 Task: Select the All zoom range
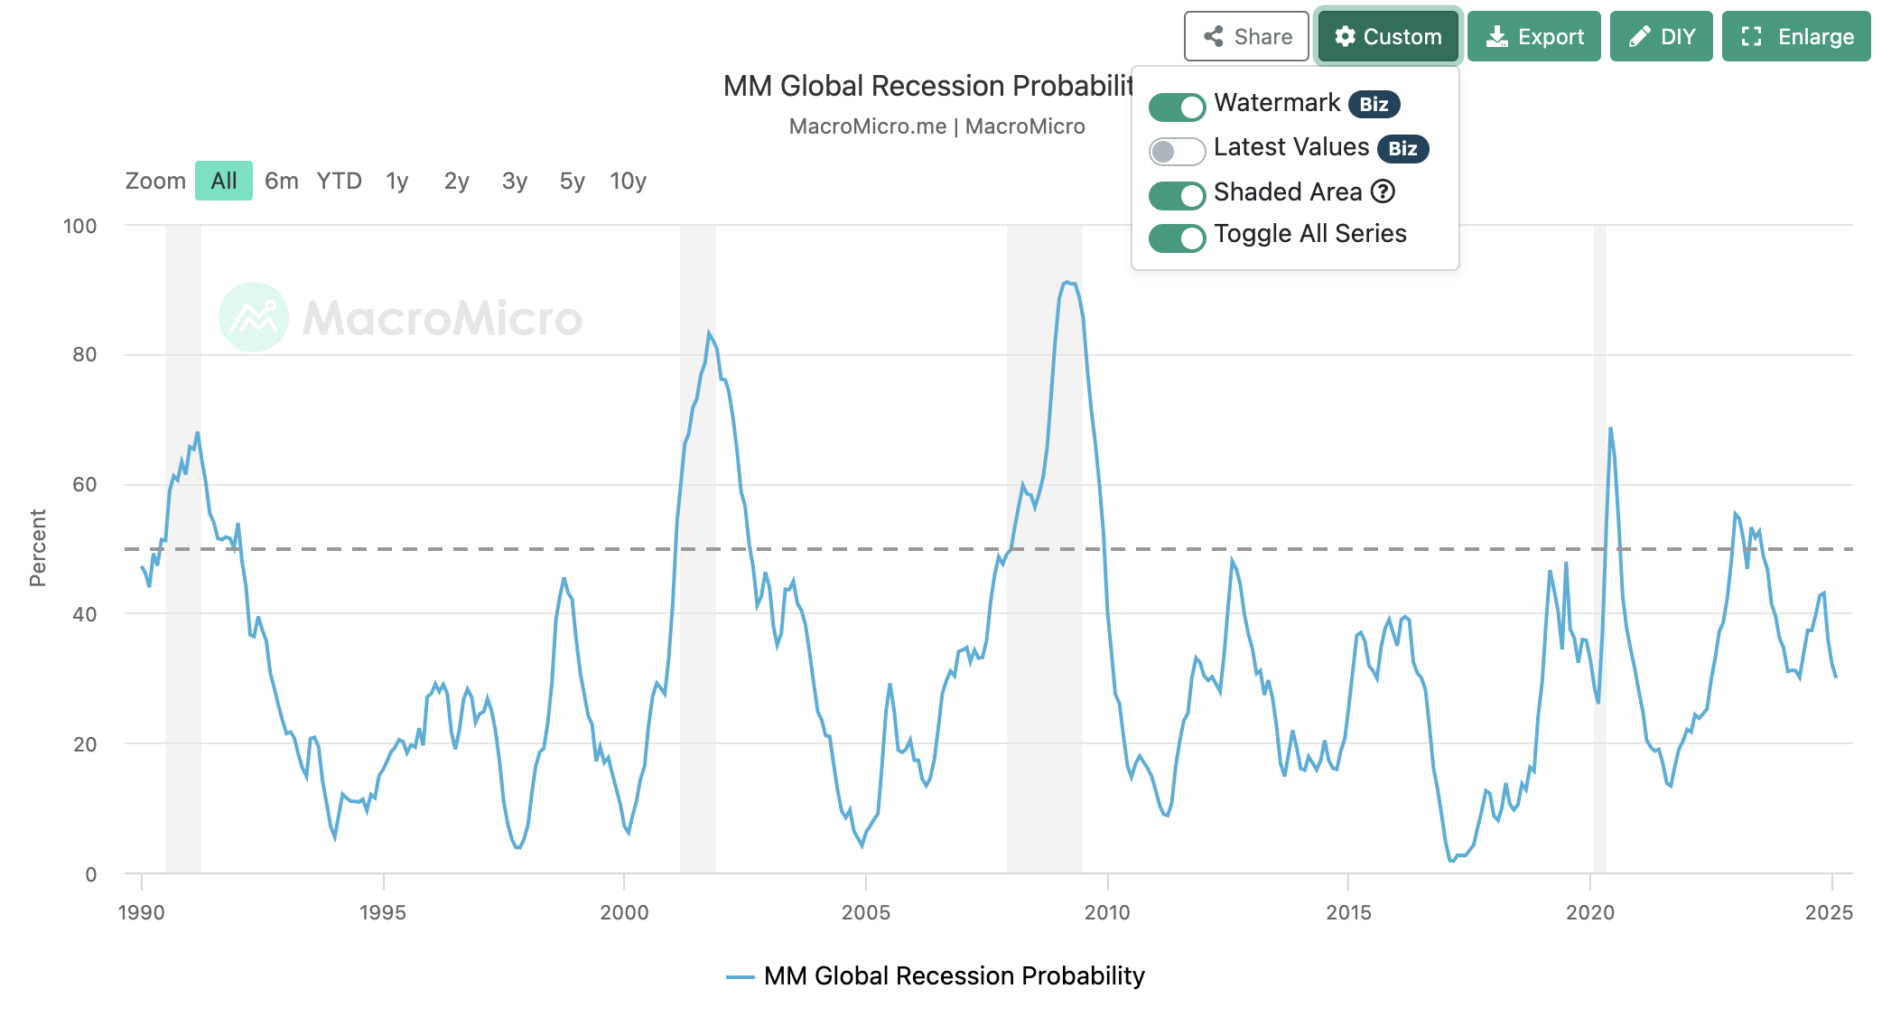(224, 181)
